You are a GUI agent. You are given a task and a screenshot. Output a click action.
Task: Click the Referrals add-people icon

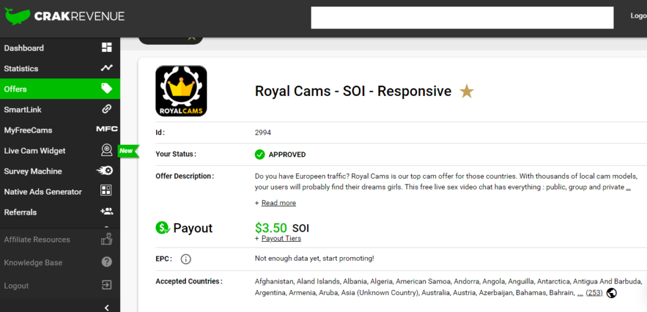click(x=107, y=212)
